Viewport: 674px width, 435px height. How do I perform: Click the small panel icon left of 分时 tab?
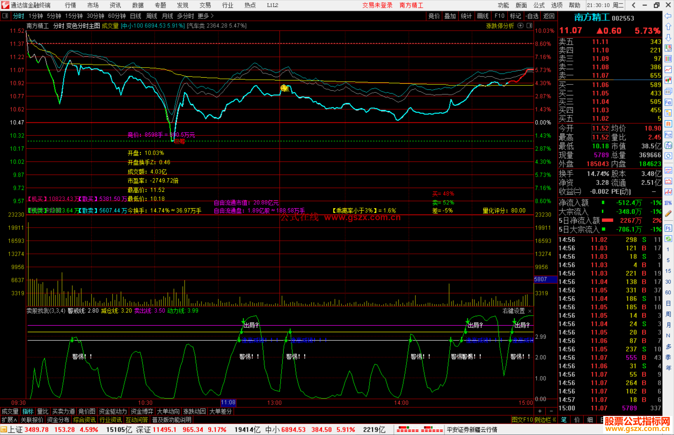[x=5, y=16]
